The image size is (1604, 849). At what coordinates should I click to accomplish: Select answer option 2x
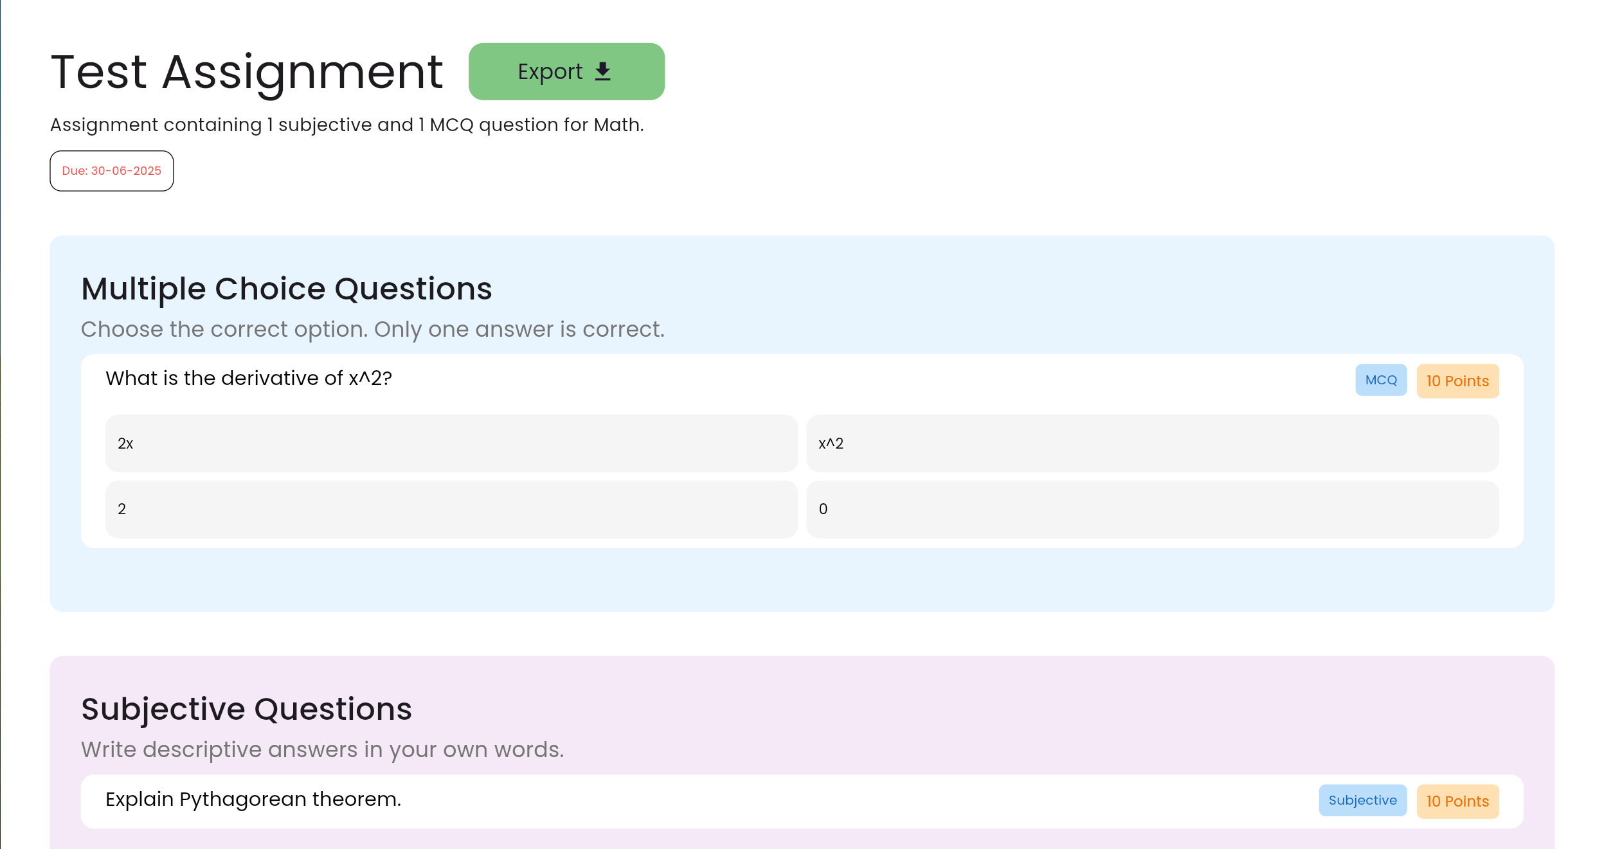tap(451, 443)
